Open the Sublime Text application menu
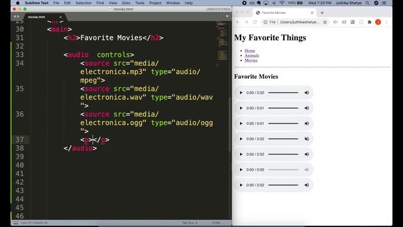 37,3
